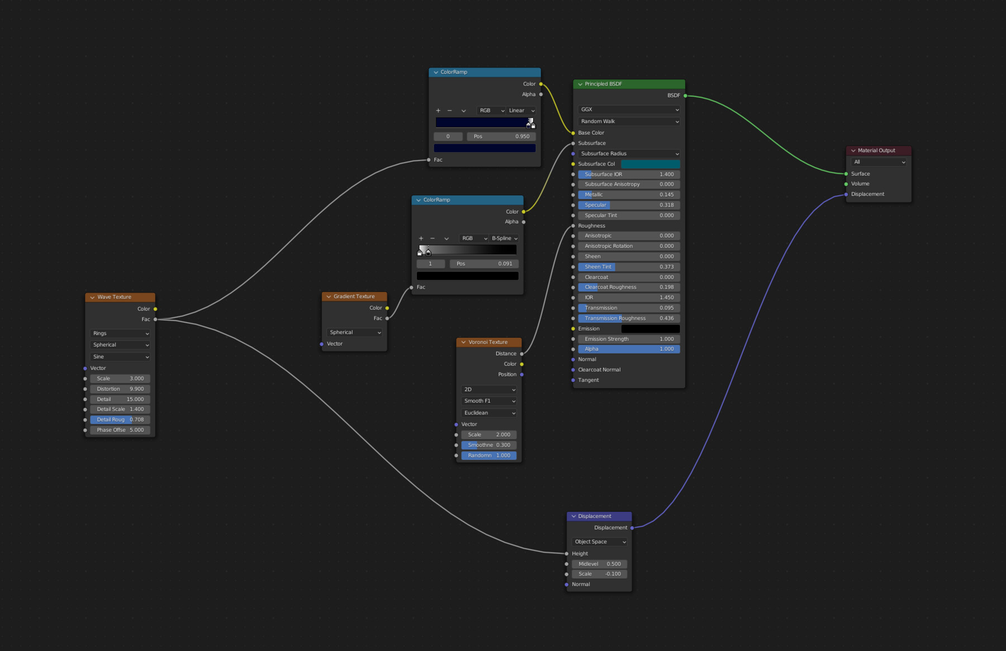Remove a color stop in the upper ColorRamp
The image size is (1006, 651).
pyautogui.click(x=449, y=111)
